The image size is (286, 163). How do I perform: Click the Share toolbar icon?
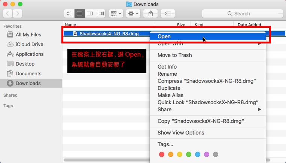(x=150, y=13)
